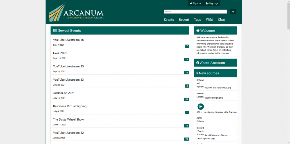Open the ReDawn and Valenwood.jpg source
This screenshot has height=144, width=290.
click(x=217, y=88)
